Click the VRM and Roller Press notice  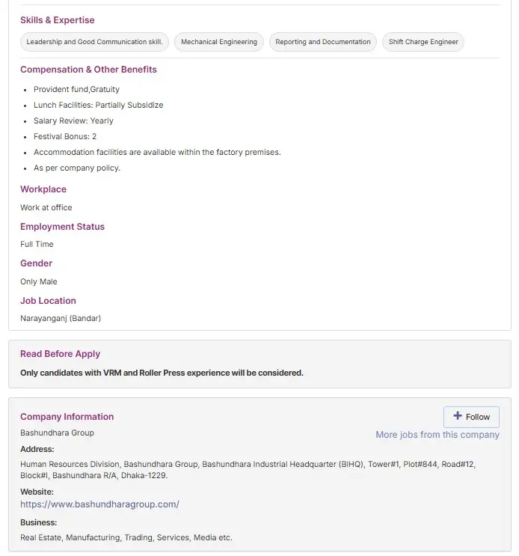click(x=162, y=373)
